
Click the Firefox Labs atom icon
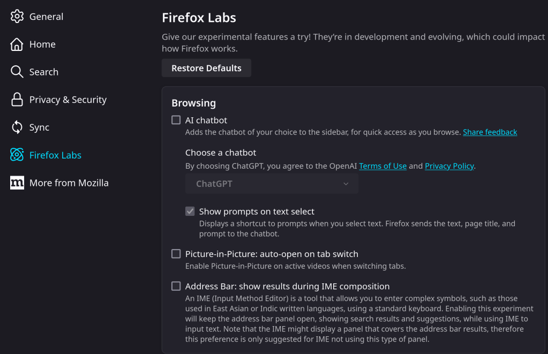17,155
